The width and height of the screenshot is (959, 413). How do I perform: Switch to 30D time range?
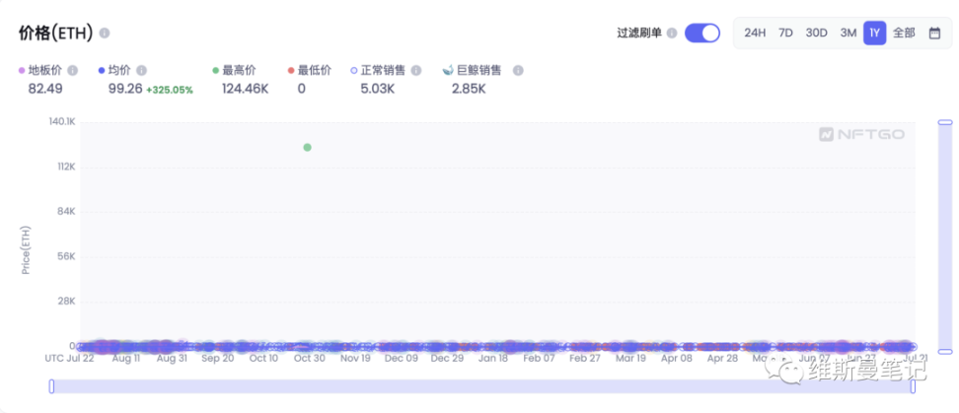pos(816,33)
